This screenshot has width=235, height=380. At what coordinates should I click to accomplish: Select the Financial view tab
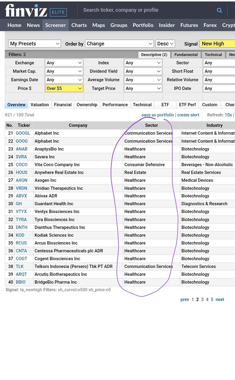[63, 104]
